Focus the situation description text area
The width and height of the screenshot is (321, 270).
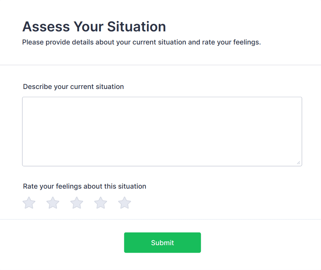point(162,131)
